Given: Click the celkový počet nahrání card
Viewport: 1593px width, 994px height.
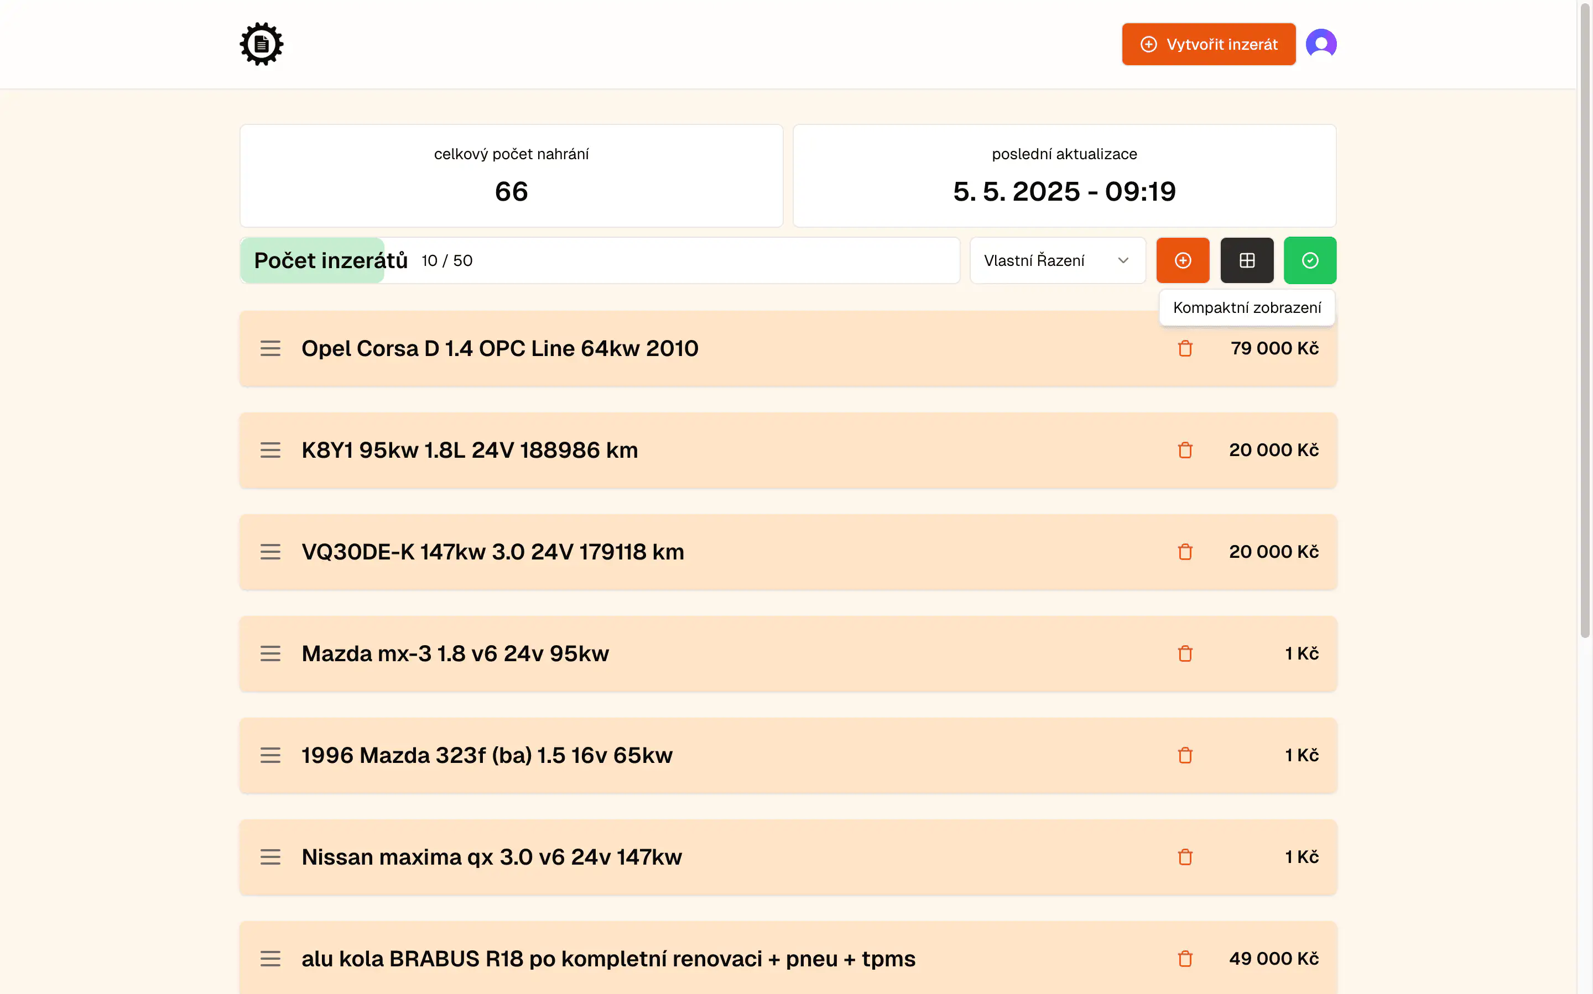Looking at the screenshot, I should click(511, 176).
